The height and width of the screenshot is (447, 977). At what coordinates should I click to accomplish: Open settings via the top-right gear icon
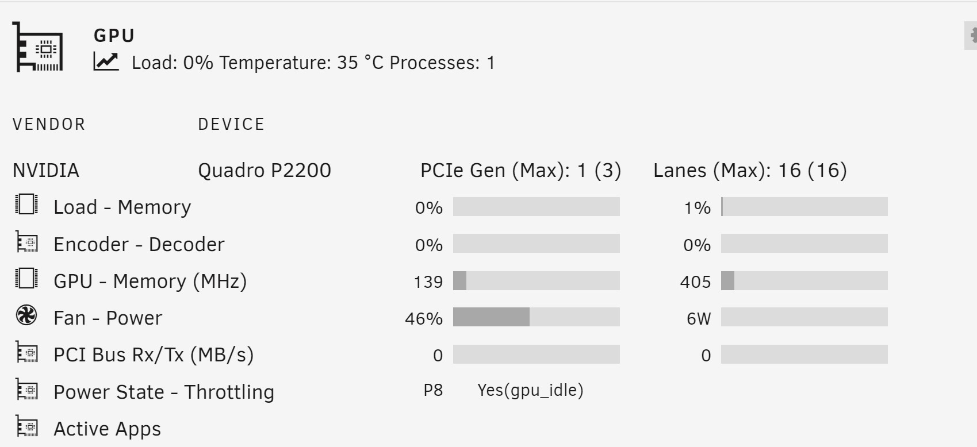click(972, 36)
